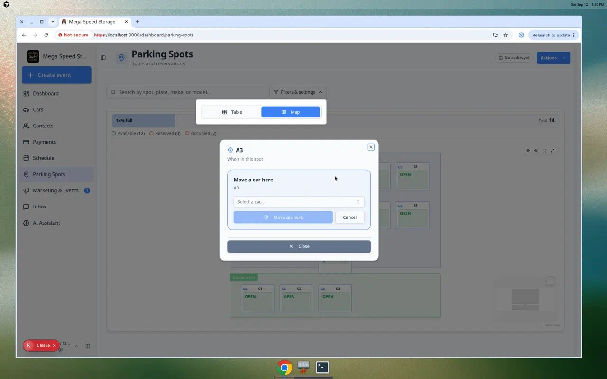Switch to the Map view
Viewport: 607px width, 379px height.
(x=291, y=112)
